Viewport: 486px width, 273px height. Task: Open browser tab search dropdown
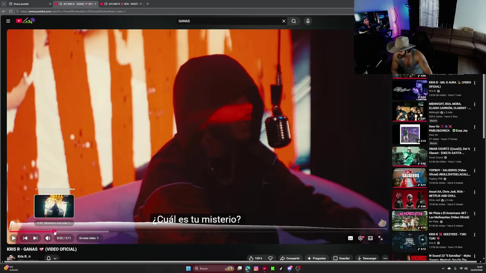(x=3, y=4)
